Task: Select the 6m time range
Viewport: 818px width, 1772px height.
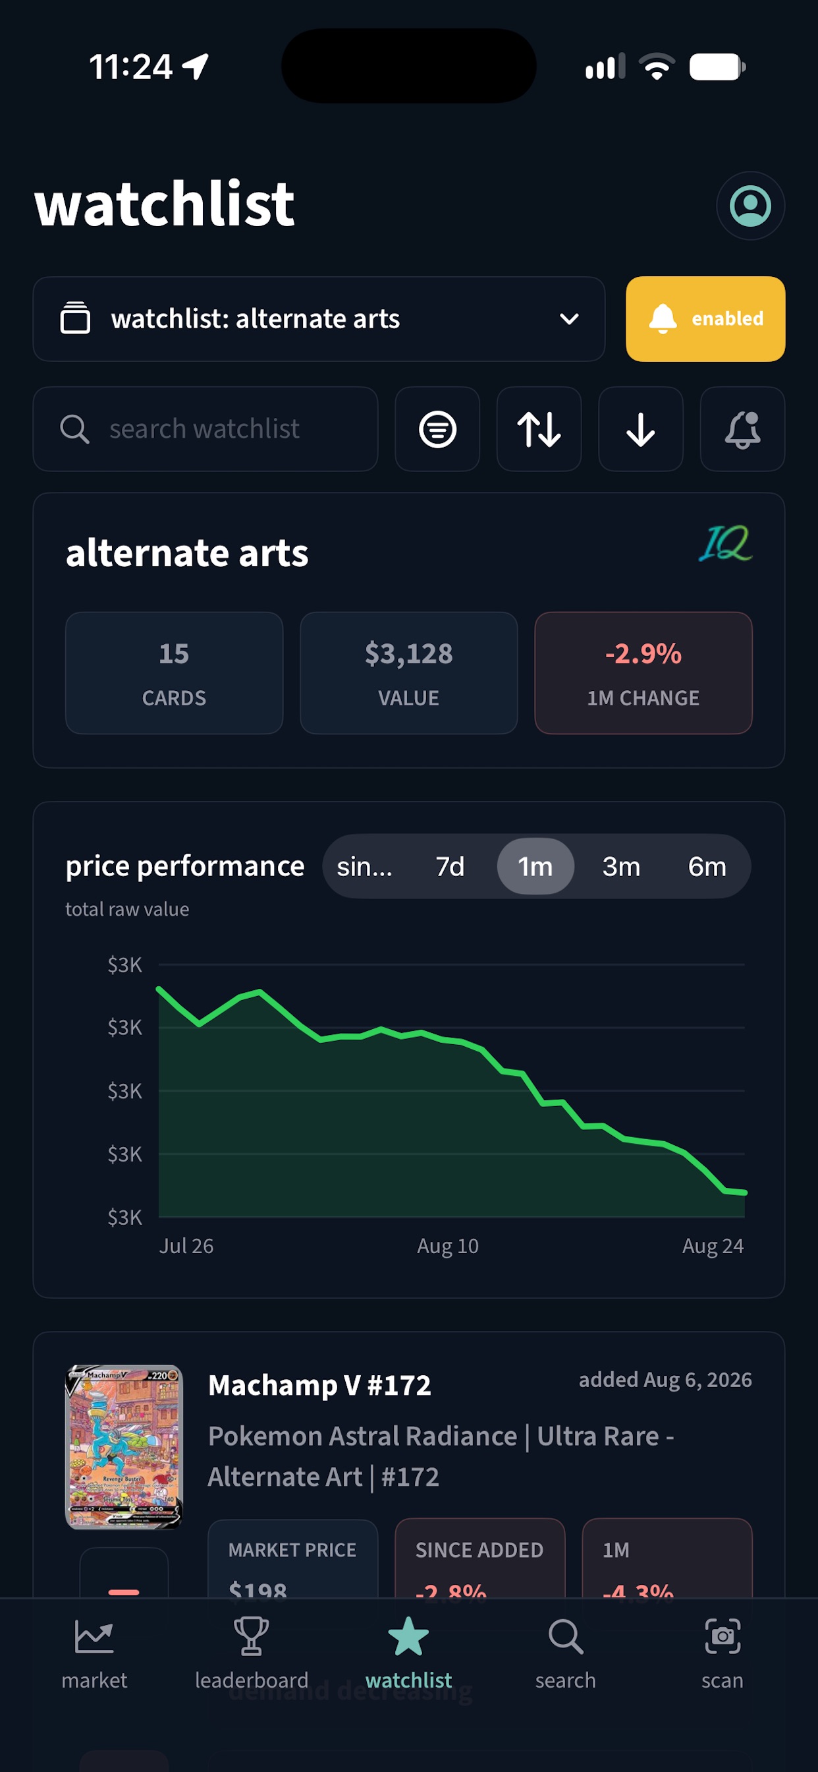Action: (707, 866)
